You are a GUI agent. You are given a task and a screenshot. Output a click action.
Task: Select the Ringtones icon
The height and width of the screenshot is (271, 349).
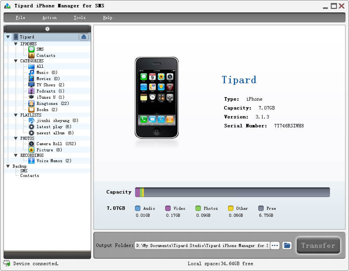click(31, 103)
